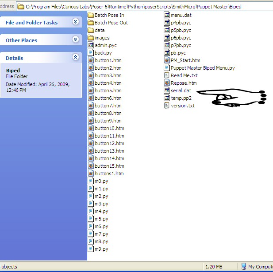The image size is (273, 272).
Task: Click the pb.pyc file icon
Action: (x=167, y=53)
